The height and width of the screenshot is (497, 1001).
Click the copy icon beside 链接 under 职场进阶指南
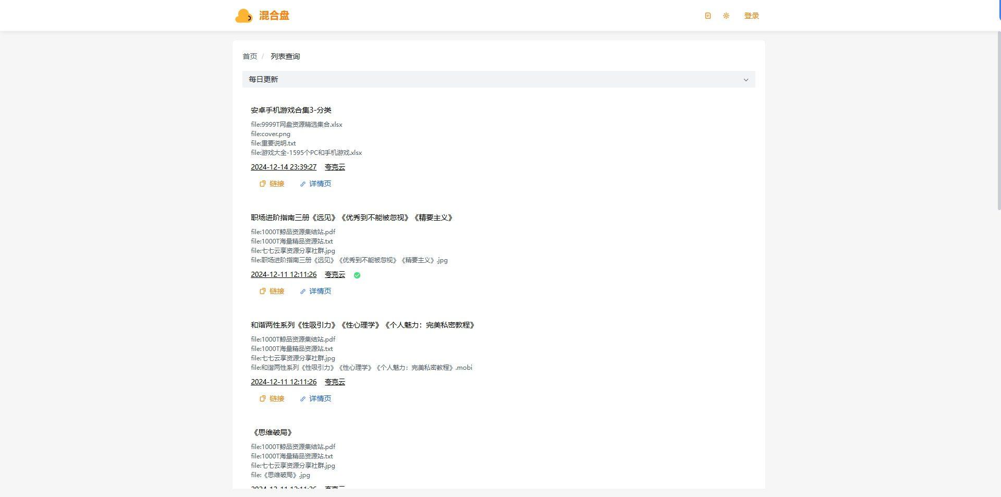tap(263, 291)
